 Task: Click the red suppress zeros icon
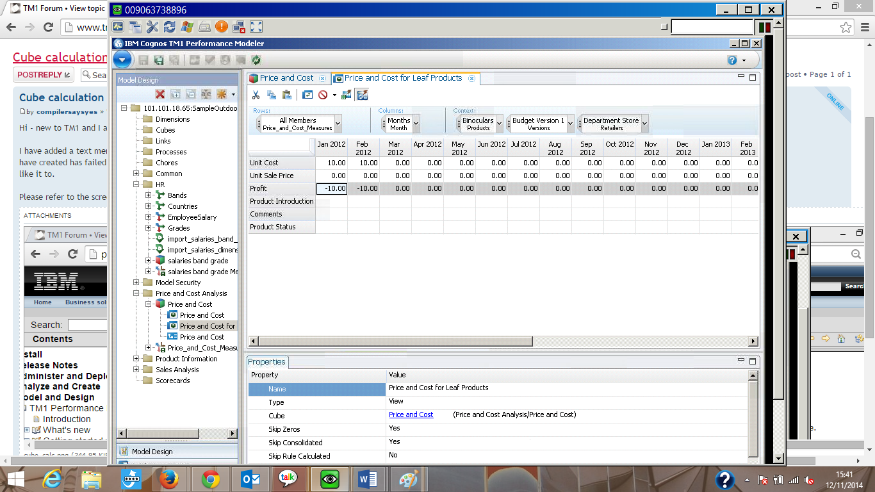coord(323,95)
